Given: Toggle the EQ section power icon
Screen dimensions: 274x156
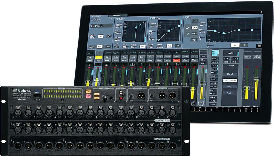Looking at the screenshot, I should coord(186,17).
